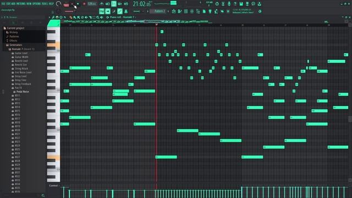Select the selection rectangle tool in piano roll

pyautogui.click(x=94, y=17)
